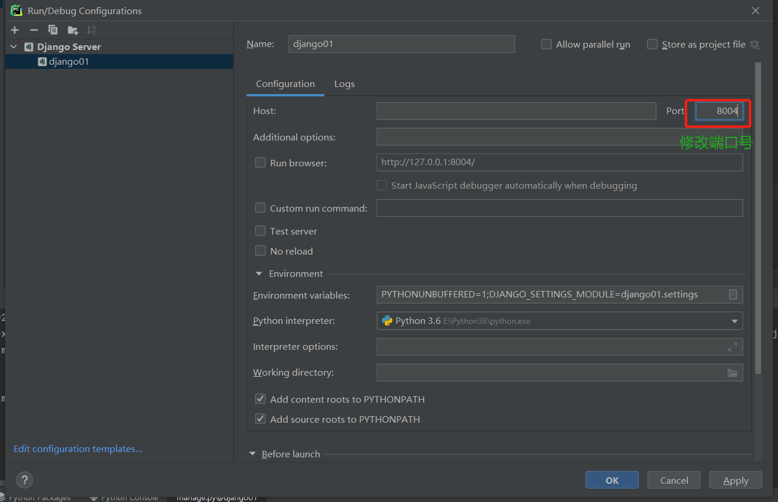
Task: Check the Test server option
Action: (260, 231)
